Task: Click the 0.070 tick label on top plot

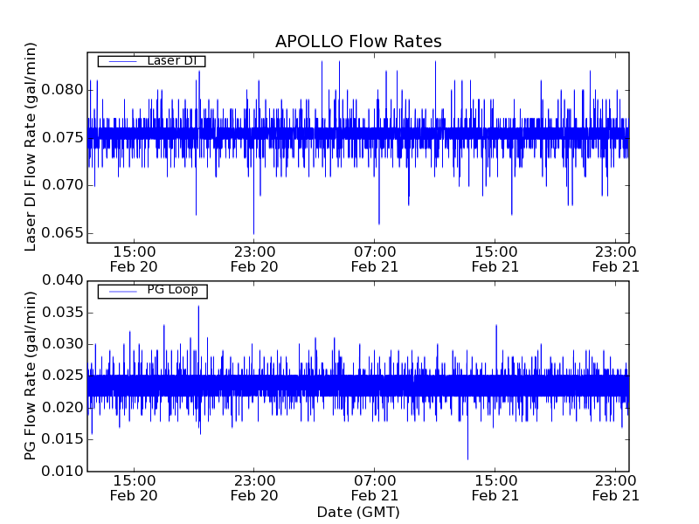Action: tap(62, 185)
